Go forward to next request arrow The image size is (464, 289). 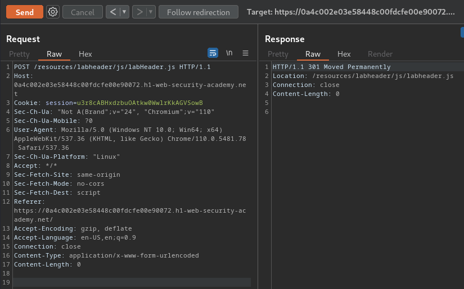coord(139,12)
